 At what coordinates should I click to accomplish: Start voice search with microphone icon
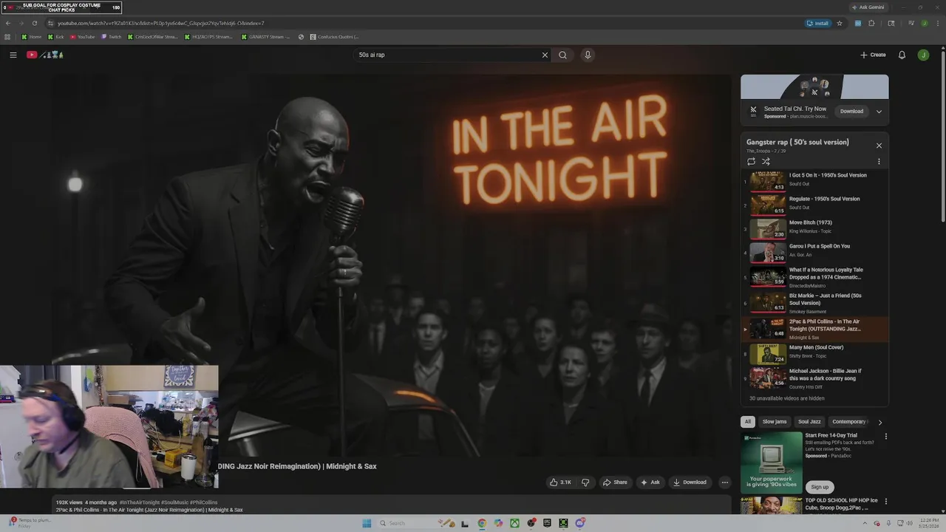click(588, 55)
